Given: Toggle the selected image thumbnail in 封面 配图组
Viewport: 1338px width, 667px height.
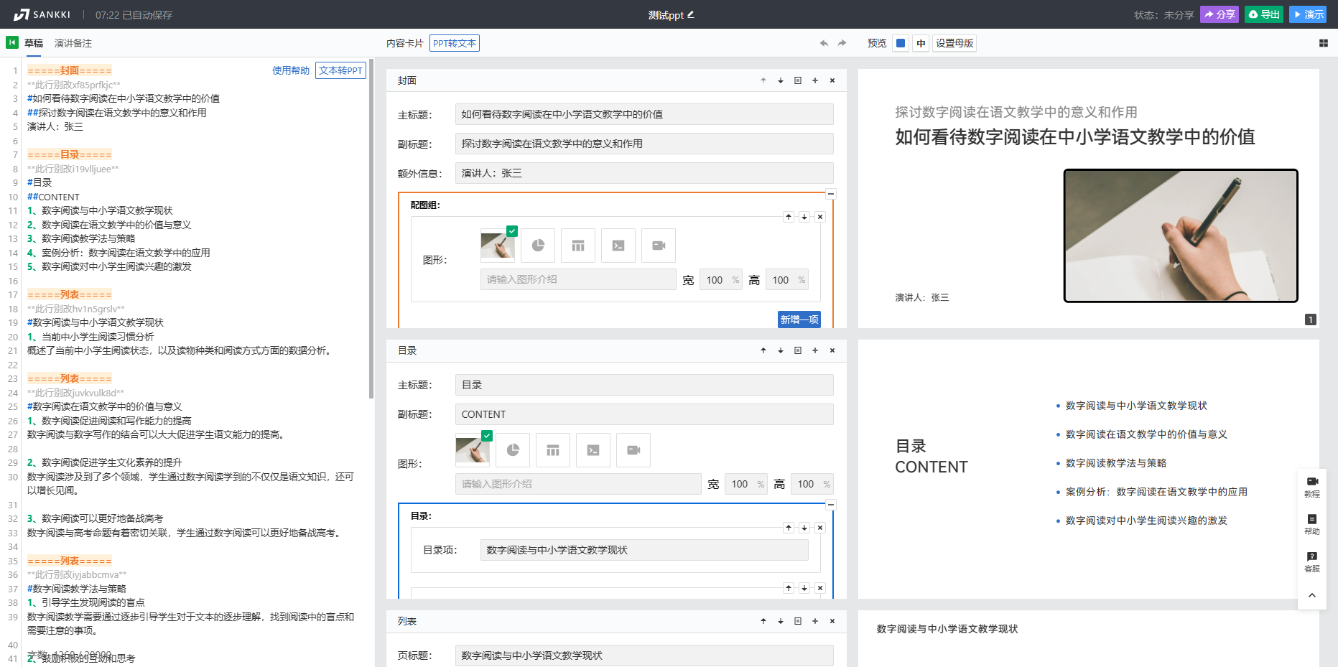Looking at the screenshot, I should click(498, 246).
